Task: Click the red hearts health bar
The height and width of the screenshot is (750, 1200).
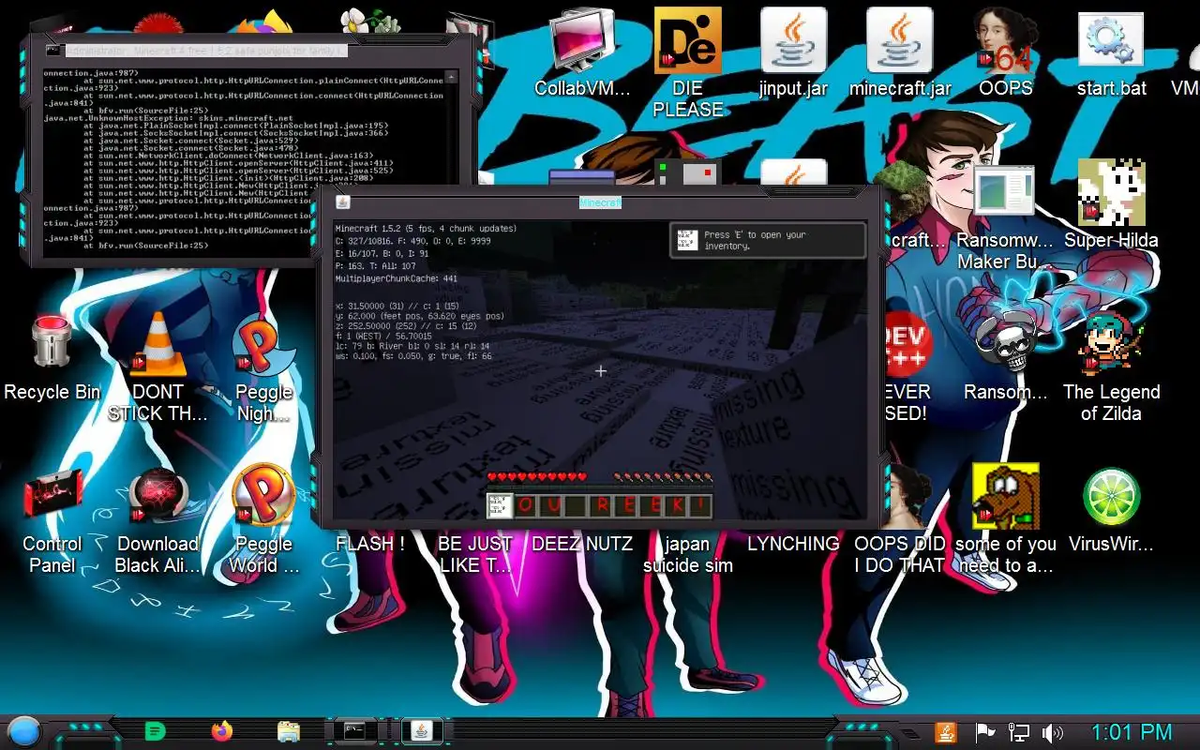Action: (536, 477)
